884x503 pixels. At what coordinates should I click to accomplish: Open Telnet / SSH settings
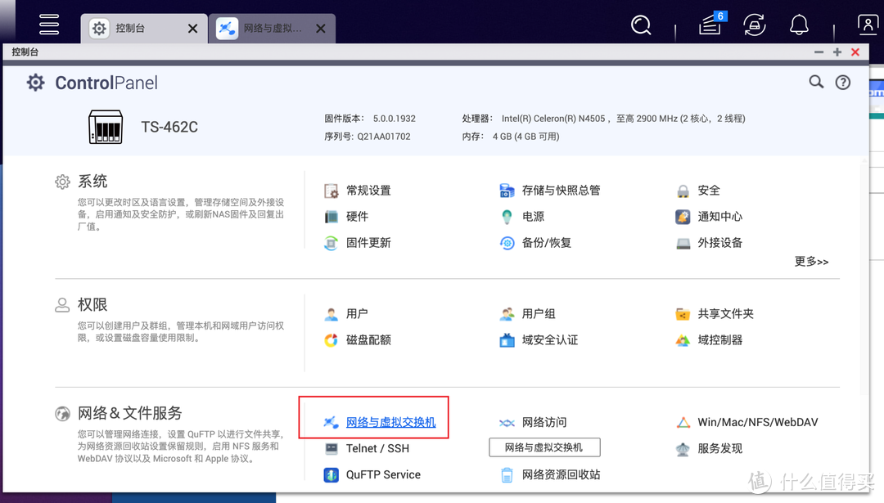point(377,449)
